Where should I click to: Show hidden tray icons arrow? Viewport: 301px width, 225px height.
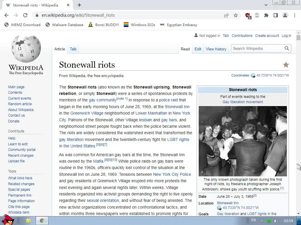[x=262, y=221]
